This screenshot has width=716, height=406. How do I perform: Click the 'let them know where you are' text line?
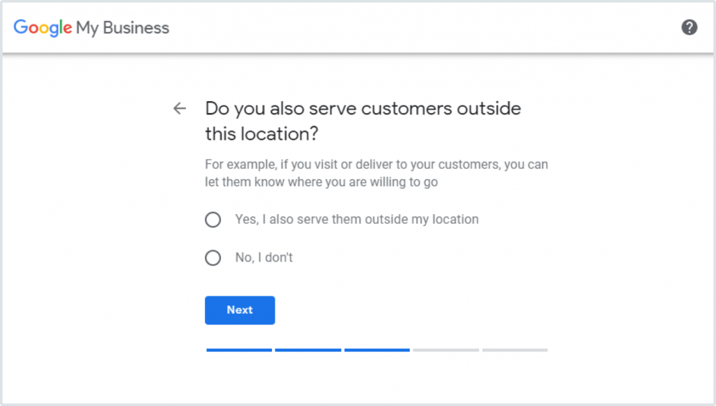pyautogui.click(x=325, y=182)
